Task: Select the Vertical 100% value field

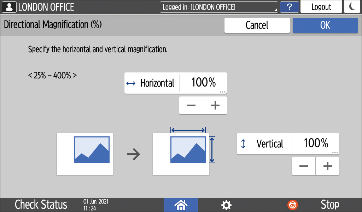Action: [316, 143]
